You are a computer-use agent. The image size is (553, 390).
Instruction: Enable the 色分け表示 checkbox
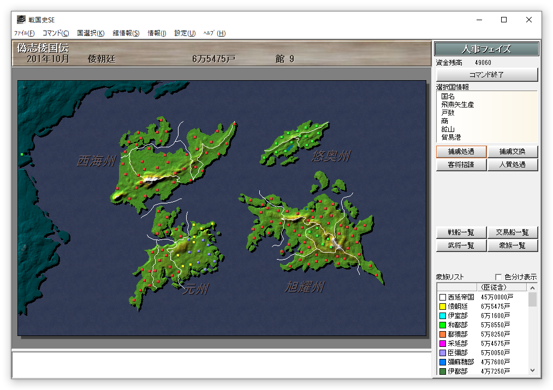click(498, 277)
